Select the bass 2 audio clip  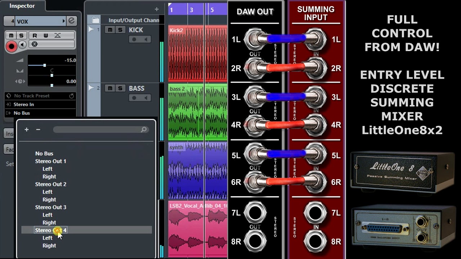pyautogui.click(x=198, y=112)
